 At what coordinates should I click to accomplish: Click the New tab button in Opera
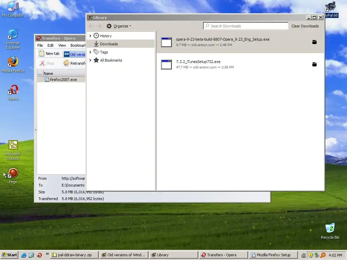(49, 53)
